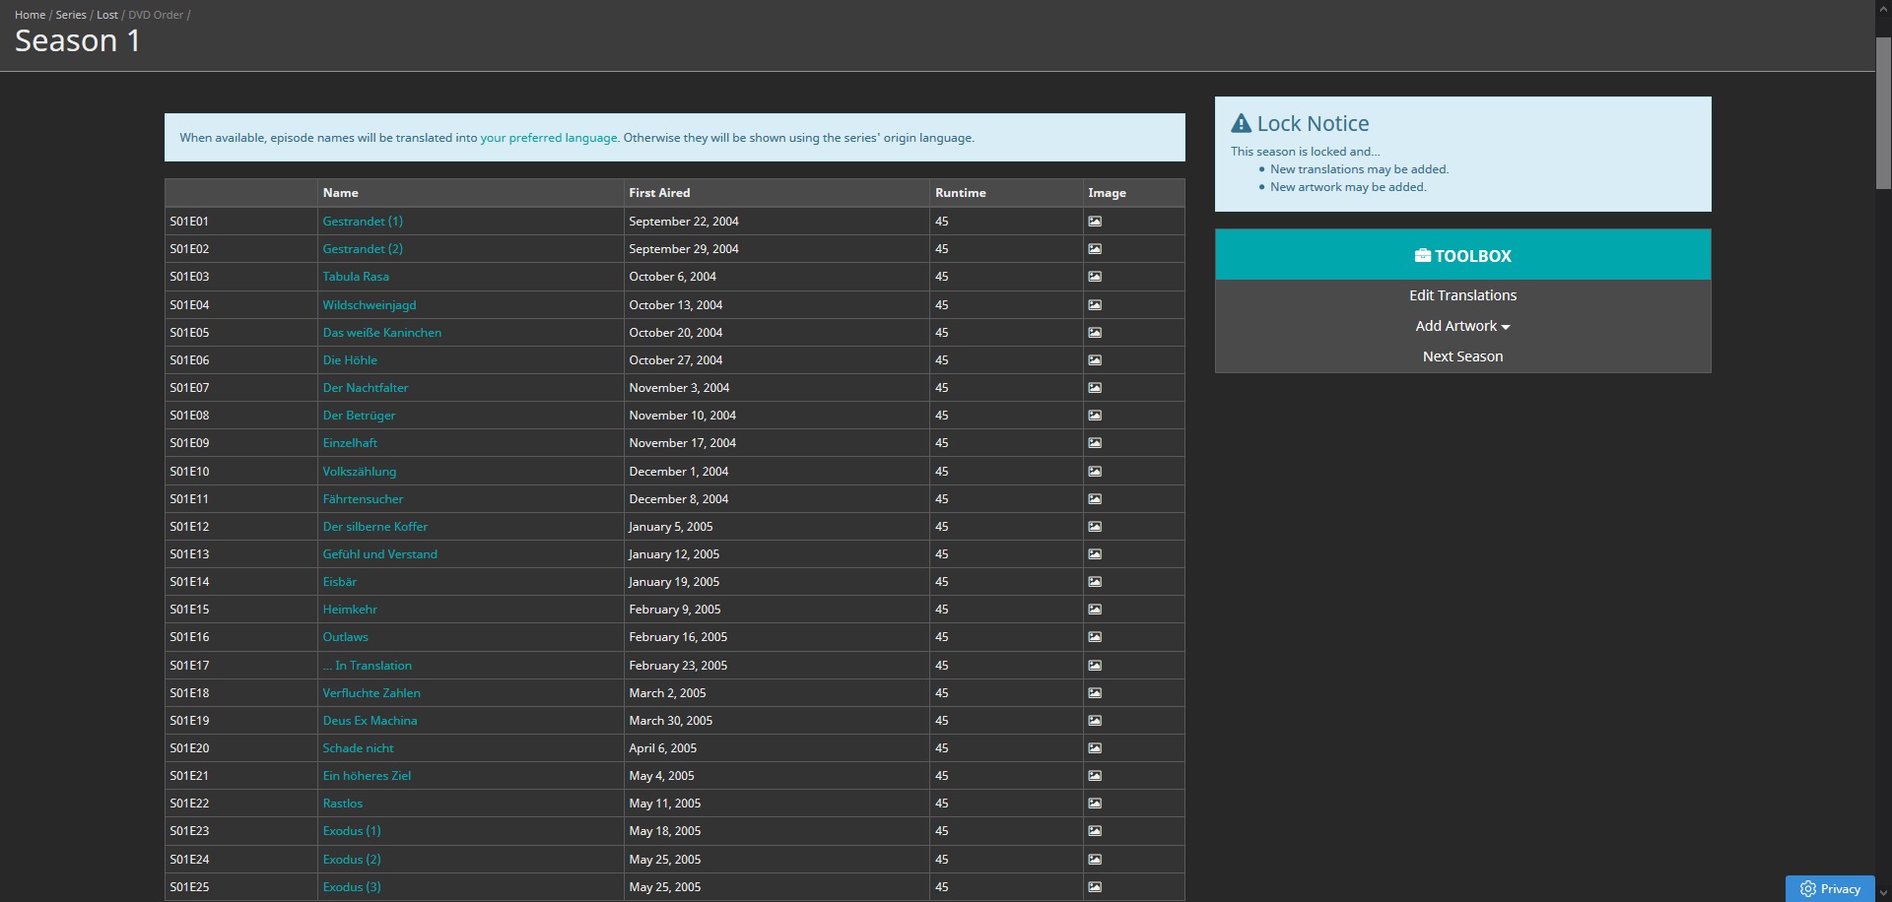Click the image icon for S01E01
Viewport: 1892px width, 902px height.
click(x=1095, y=222)
